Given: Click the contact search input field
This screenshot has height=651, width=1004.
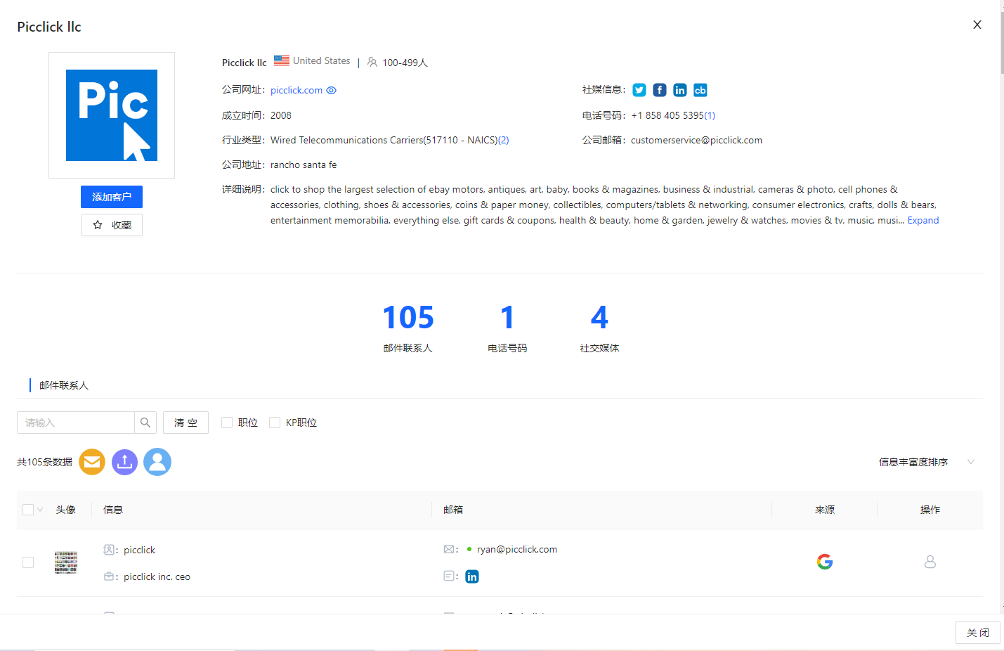Looking at the screenshot, I should (x=76, y=423).
